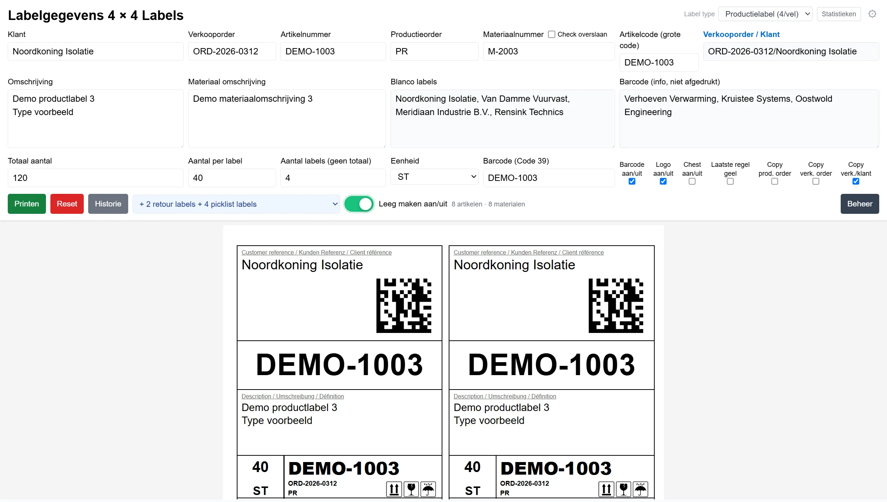Focus the Totaal aantal field

click(x=96, y=178)
